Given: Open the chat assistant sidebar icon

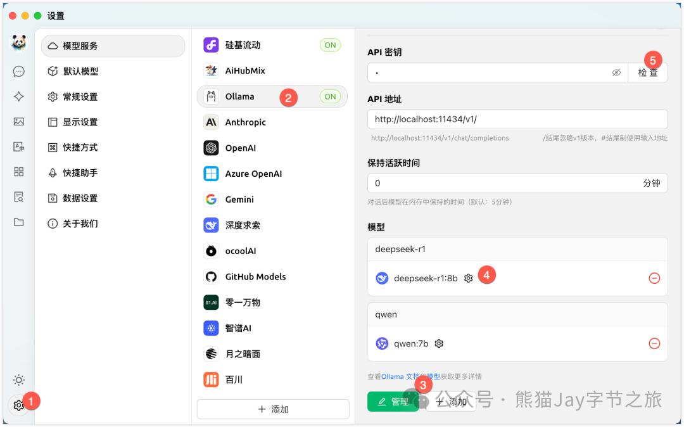Looking at the screenshot, I should [19, 71].
